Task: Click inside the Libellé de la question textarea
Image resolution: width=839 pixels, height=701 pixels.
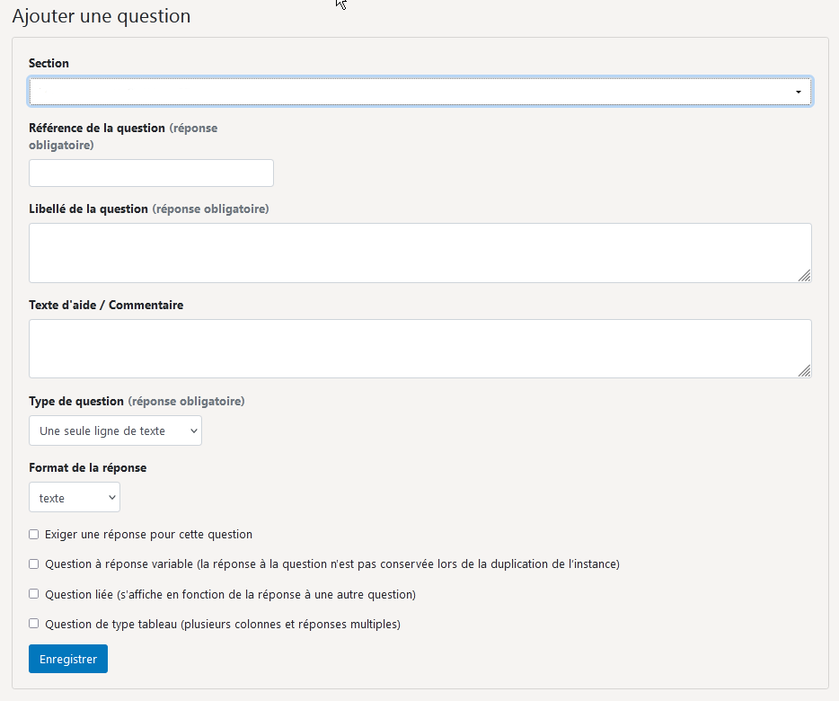Action: [x=420, y=253]
